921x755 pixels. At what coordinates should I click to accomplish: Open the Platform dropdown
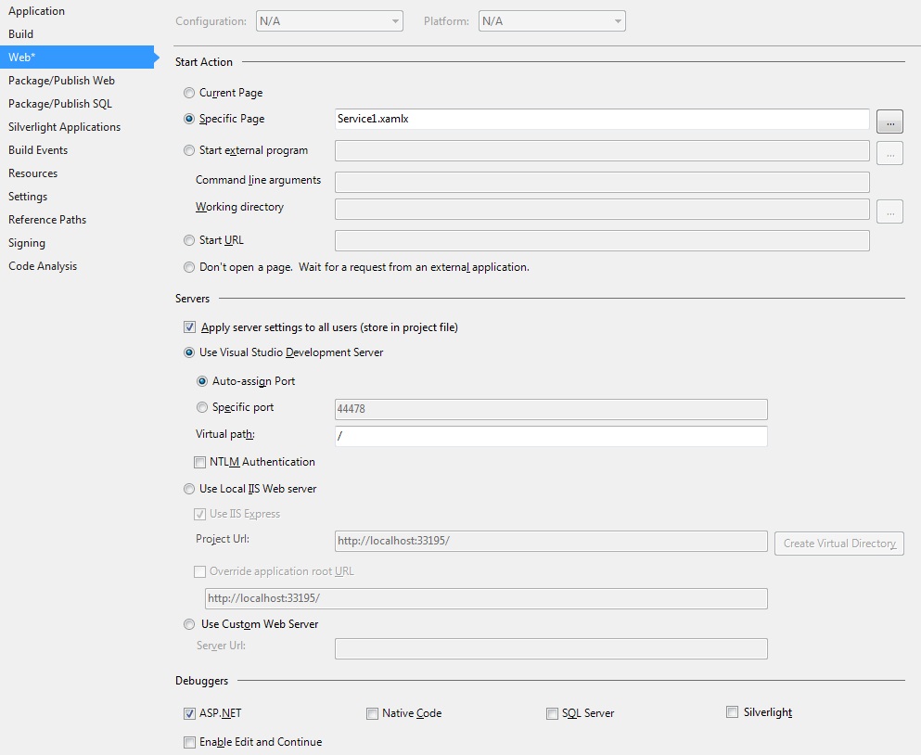[551, 20]
